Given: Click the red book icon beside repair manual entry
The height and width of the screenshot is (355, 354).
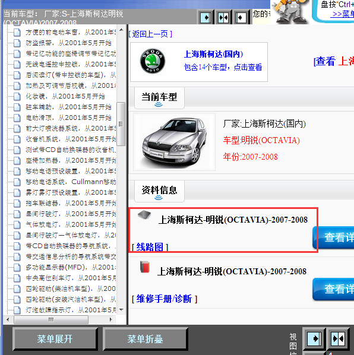Looking at the screenshot, I should tap(145, 267).
